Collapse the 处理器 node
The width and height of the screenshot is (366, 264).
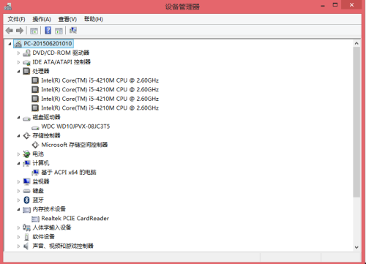click(x=18, y=72)
